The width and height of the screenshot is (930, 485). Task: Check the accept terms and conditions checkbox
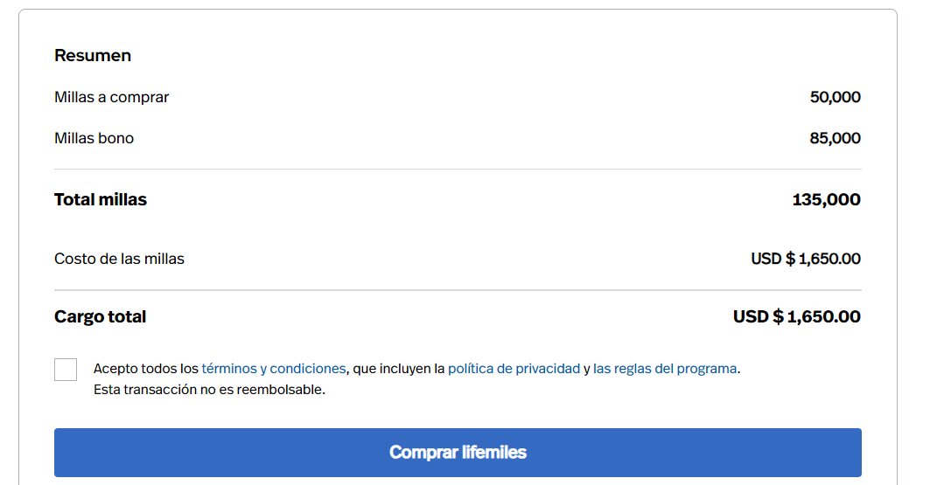click(66, 370)
